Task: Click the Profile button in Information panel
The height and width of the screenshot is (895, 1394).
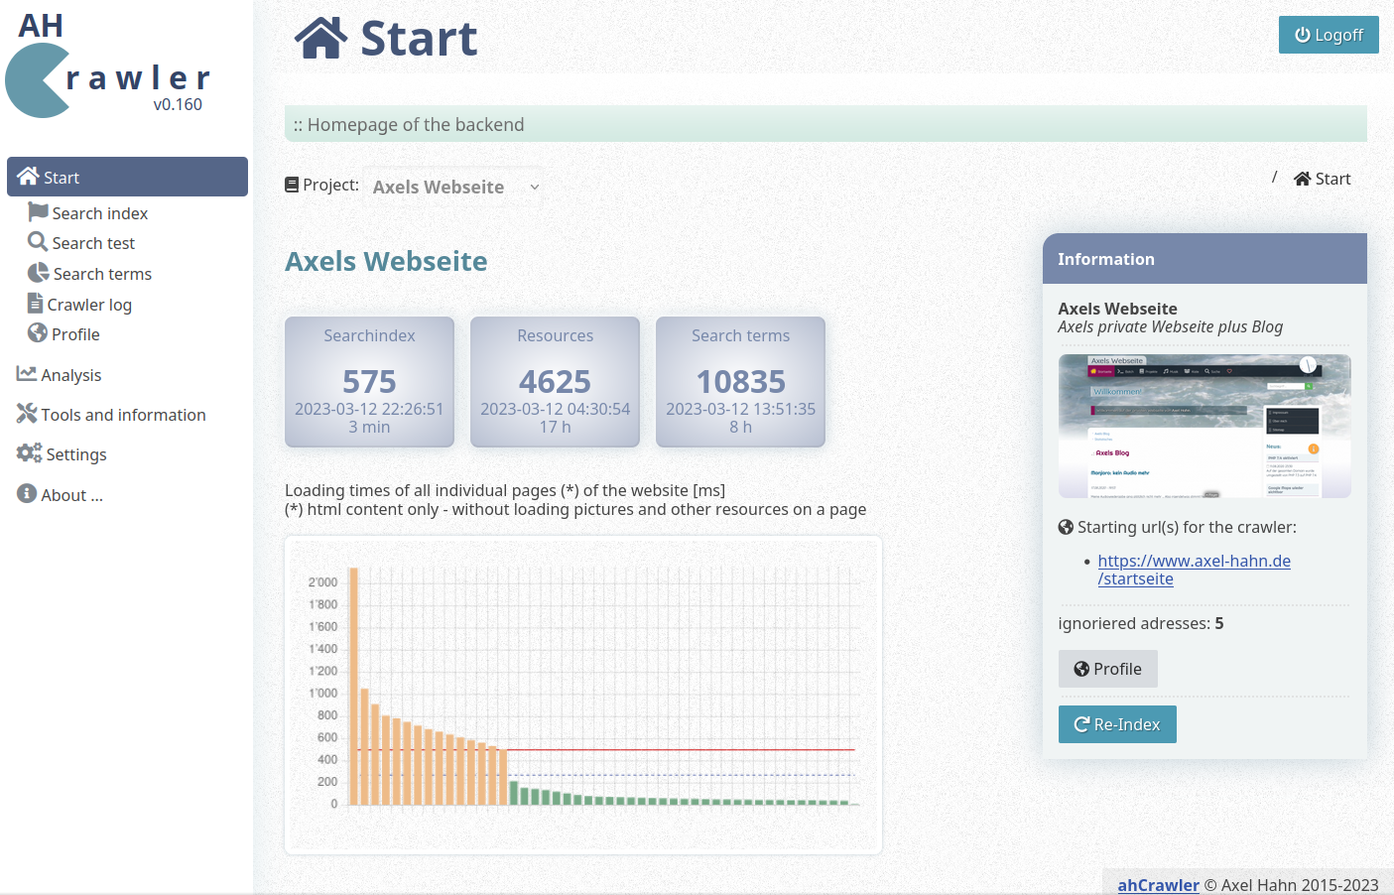Action: pos(1107,669)
